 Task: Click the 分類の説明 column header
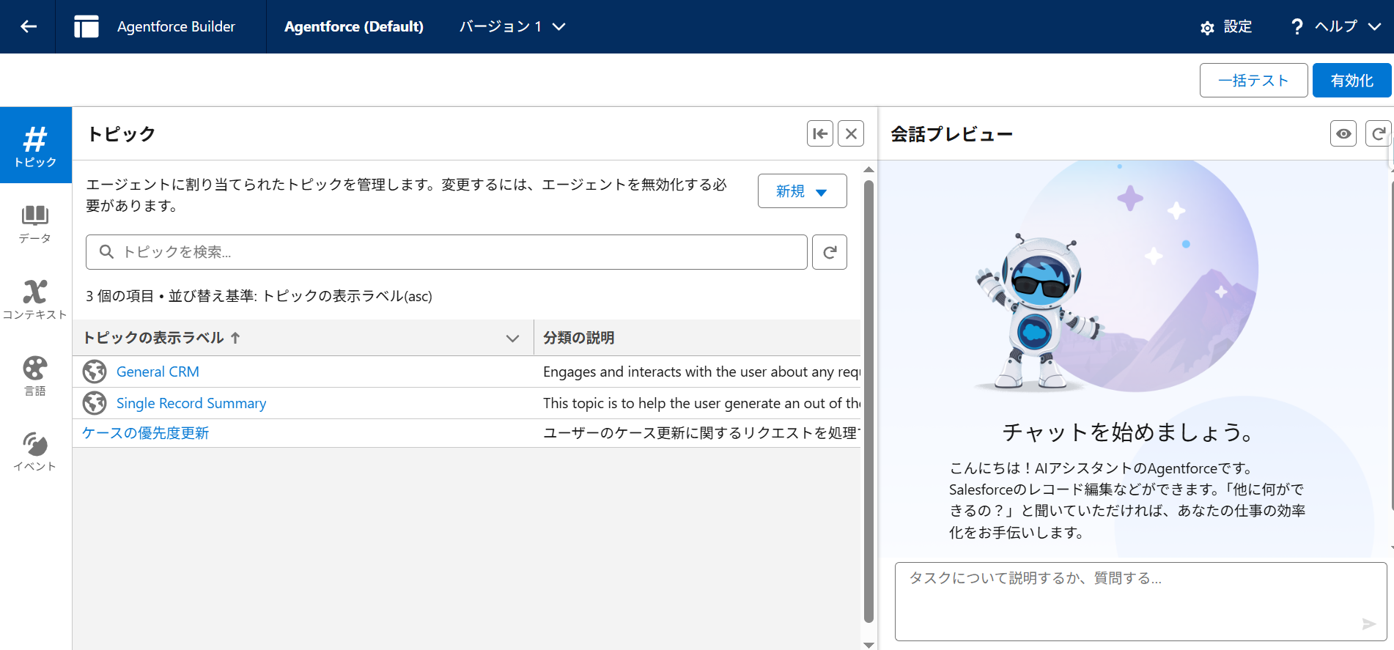pyautogui.click(x=578, y=338)
